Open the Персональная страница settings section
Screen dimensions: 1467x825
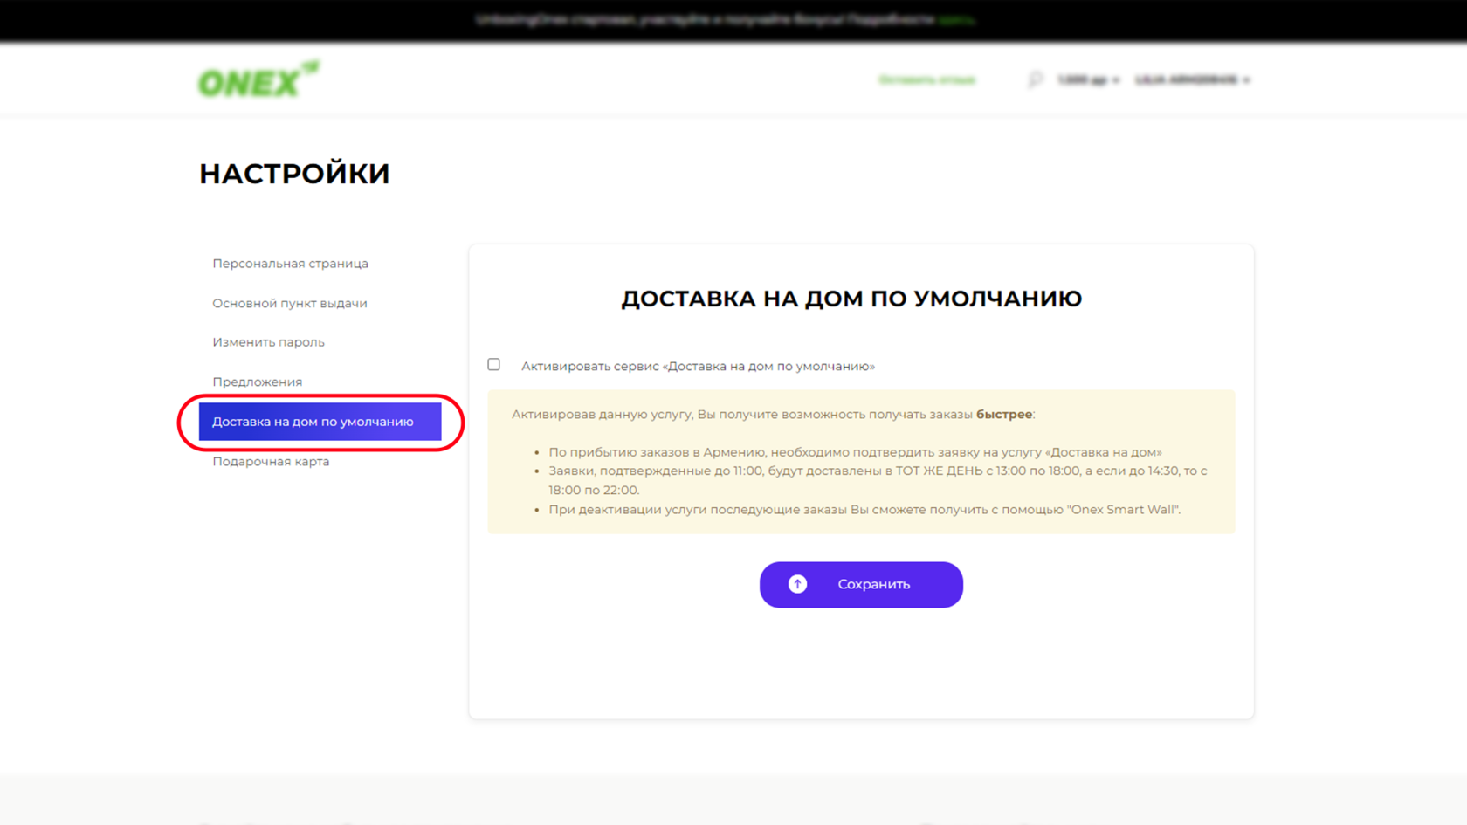[x=290, y=264]
